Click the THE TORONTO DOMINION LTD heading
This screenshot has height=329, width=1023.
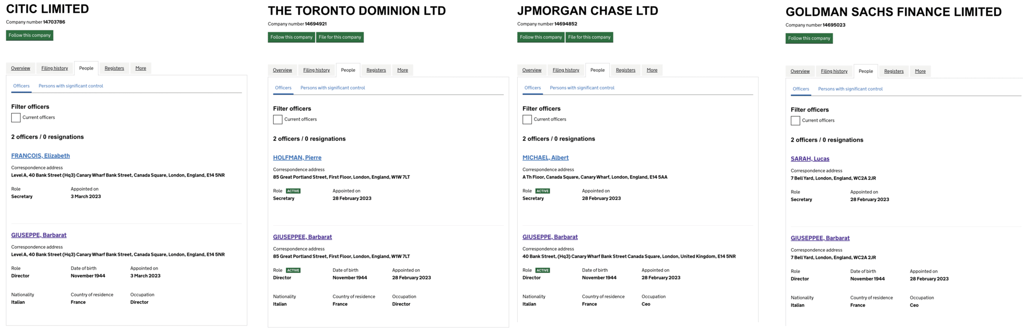[357, 11]
